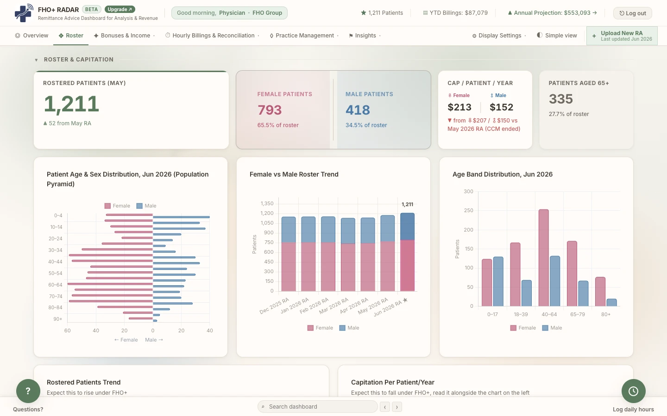The width and height of the screenshot is (667, 416).
Task: Log out using the Log out button
Action: [632, 13]
